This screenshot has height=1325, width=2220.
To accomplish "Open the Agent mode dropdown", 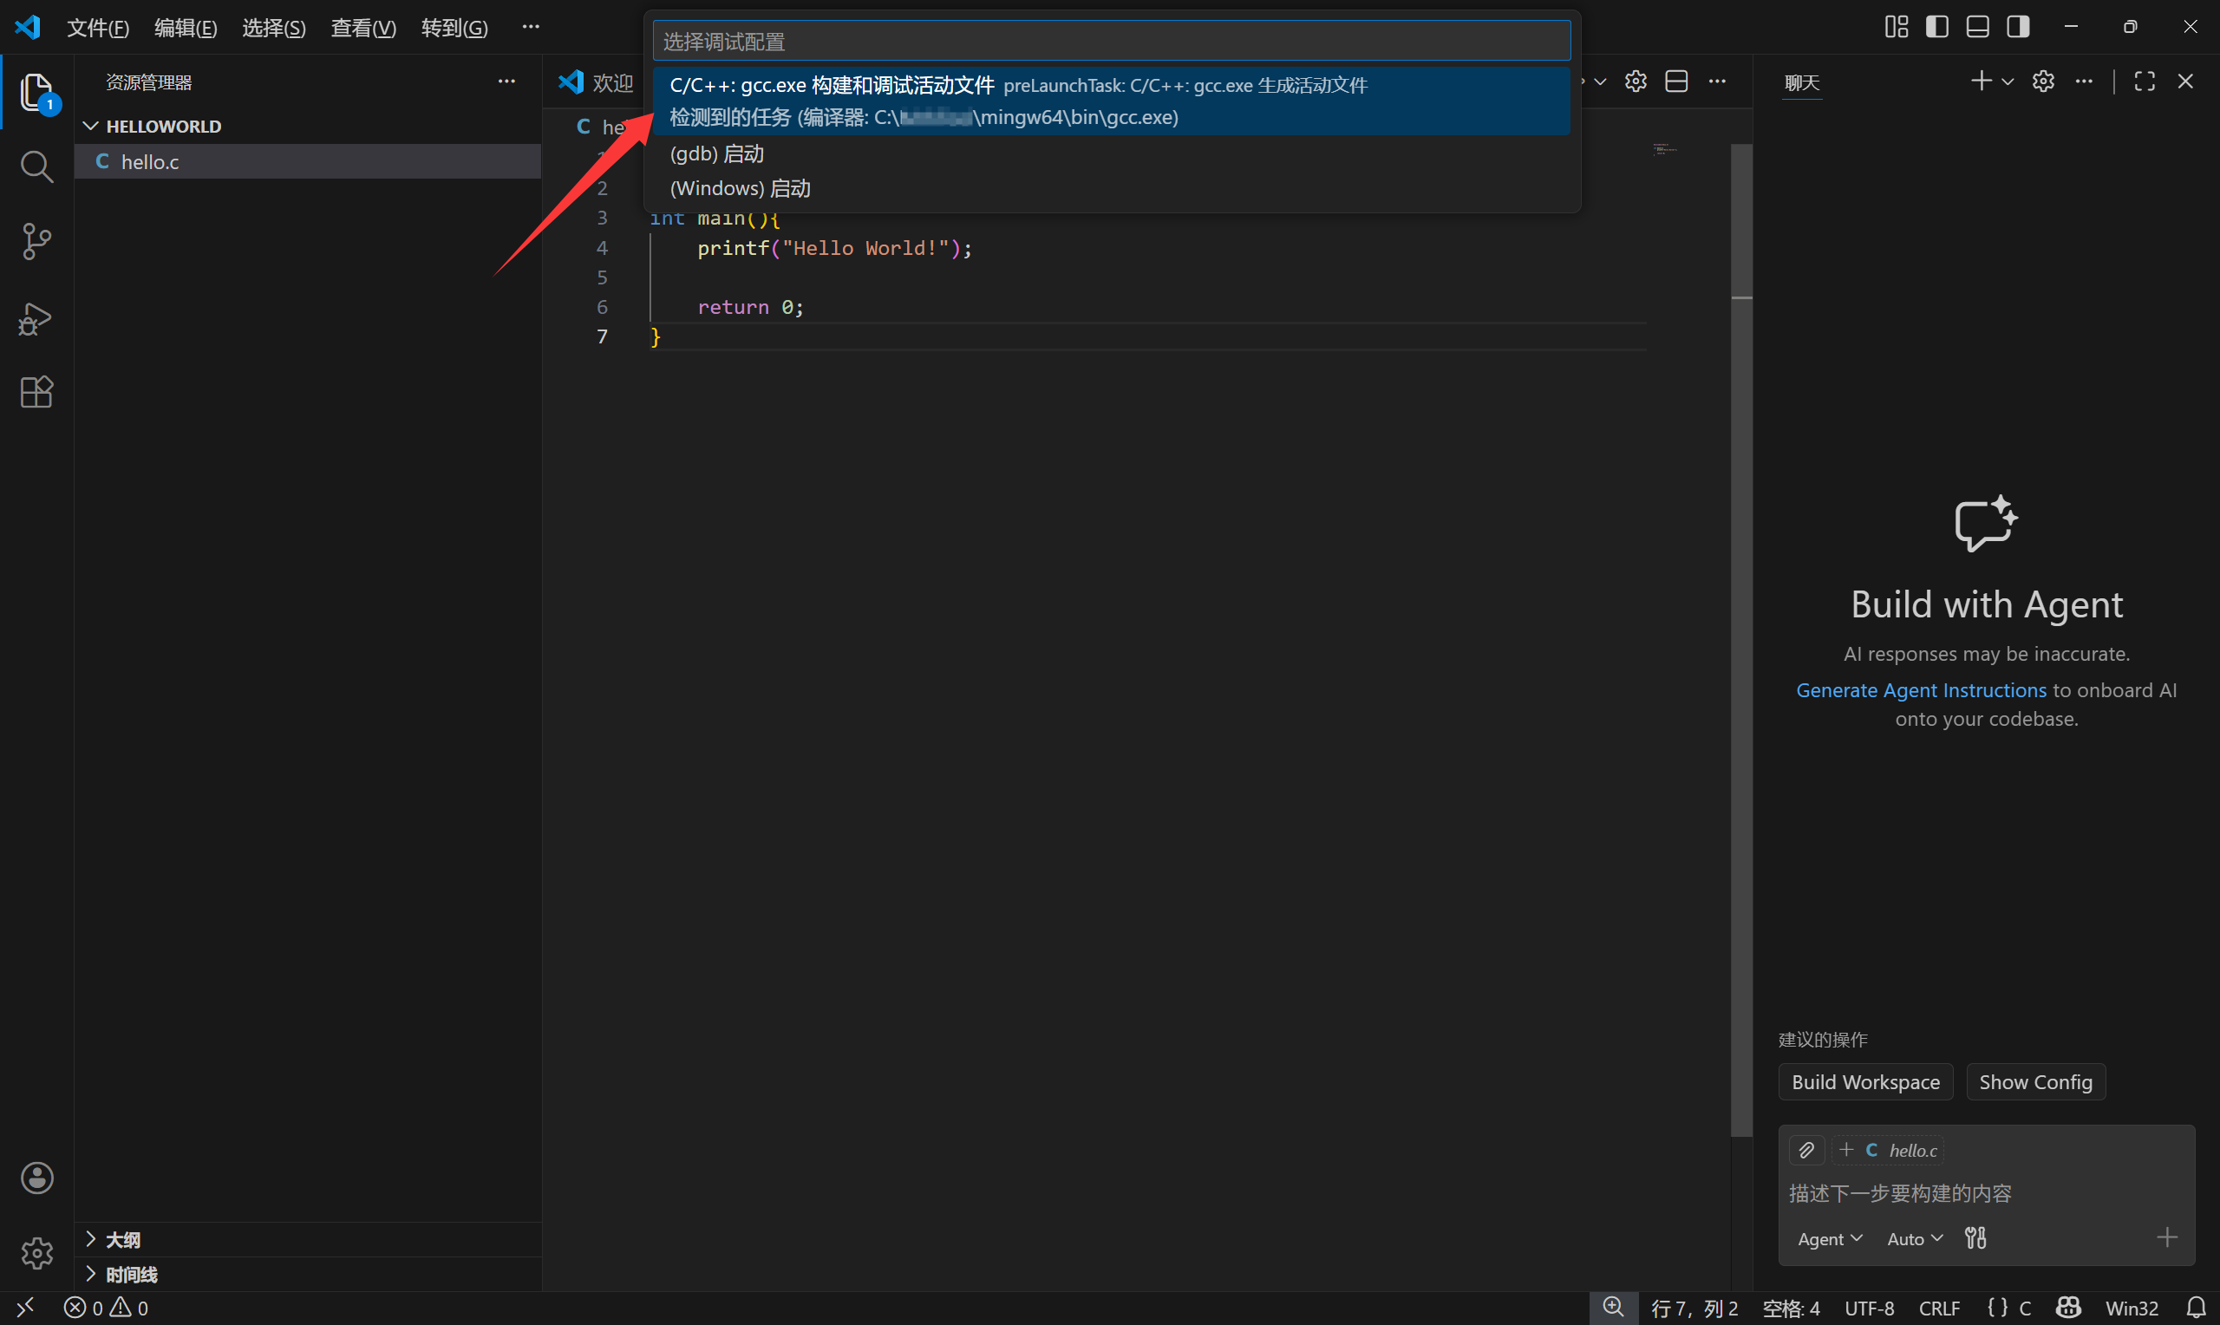I will (1829, 1239).
